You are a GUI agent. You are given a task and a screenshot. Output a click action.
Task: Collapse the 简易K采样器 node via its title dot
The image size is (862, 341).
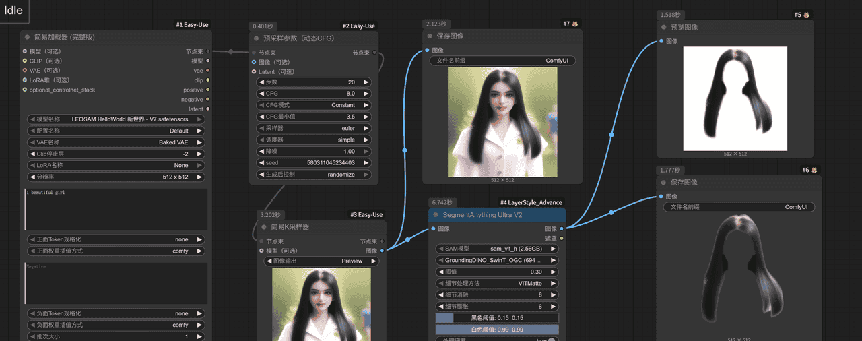[x=264, y=228]
